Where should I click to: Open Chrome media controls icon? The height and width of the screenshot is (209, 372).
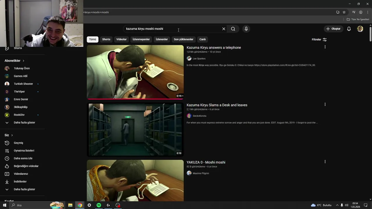(x=354, y=12)
